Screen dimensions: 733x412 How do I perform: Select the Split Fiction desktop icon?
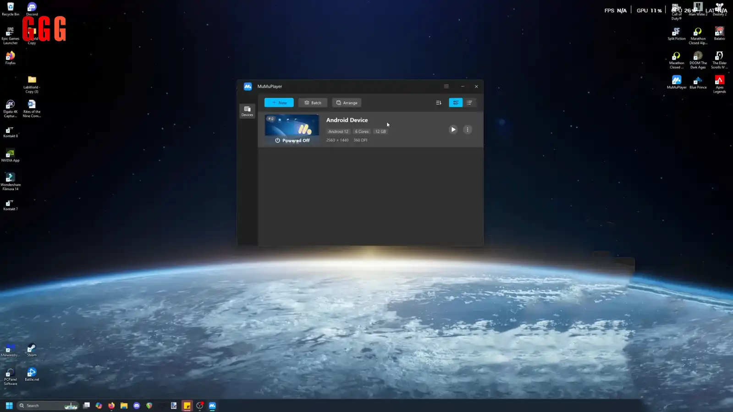click(x=677, y=34)
